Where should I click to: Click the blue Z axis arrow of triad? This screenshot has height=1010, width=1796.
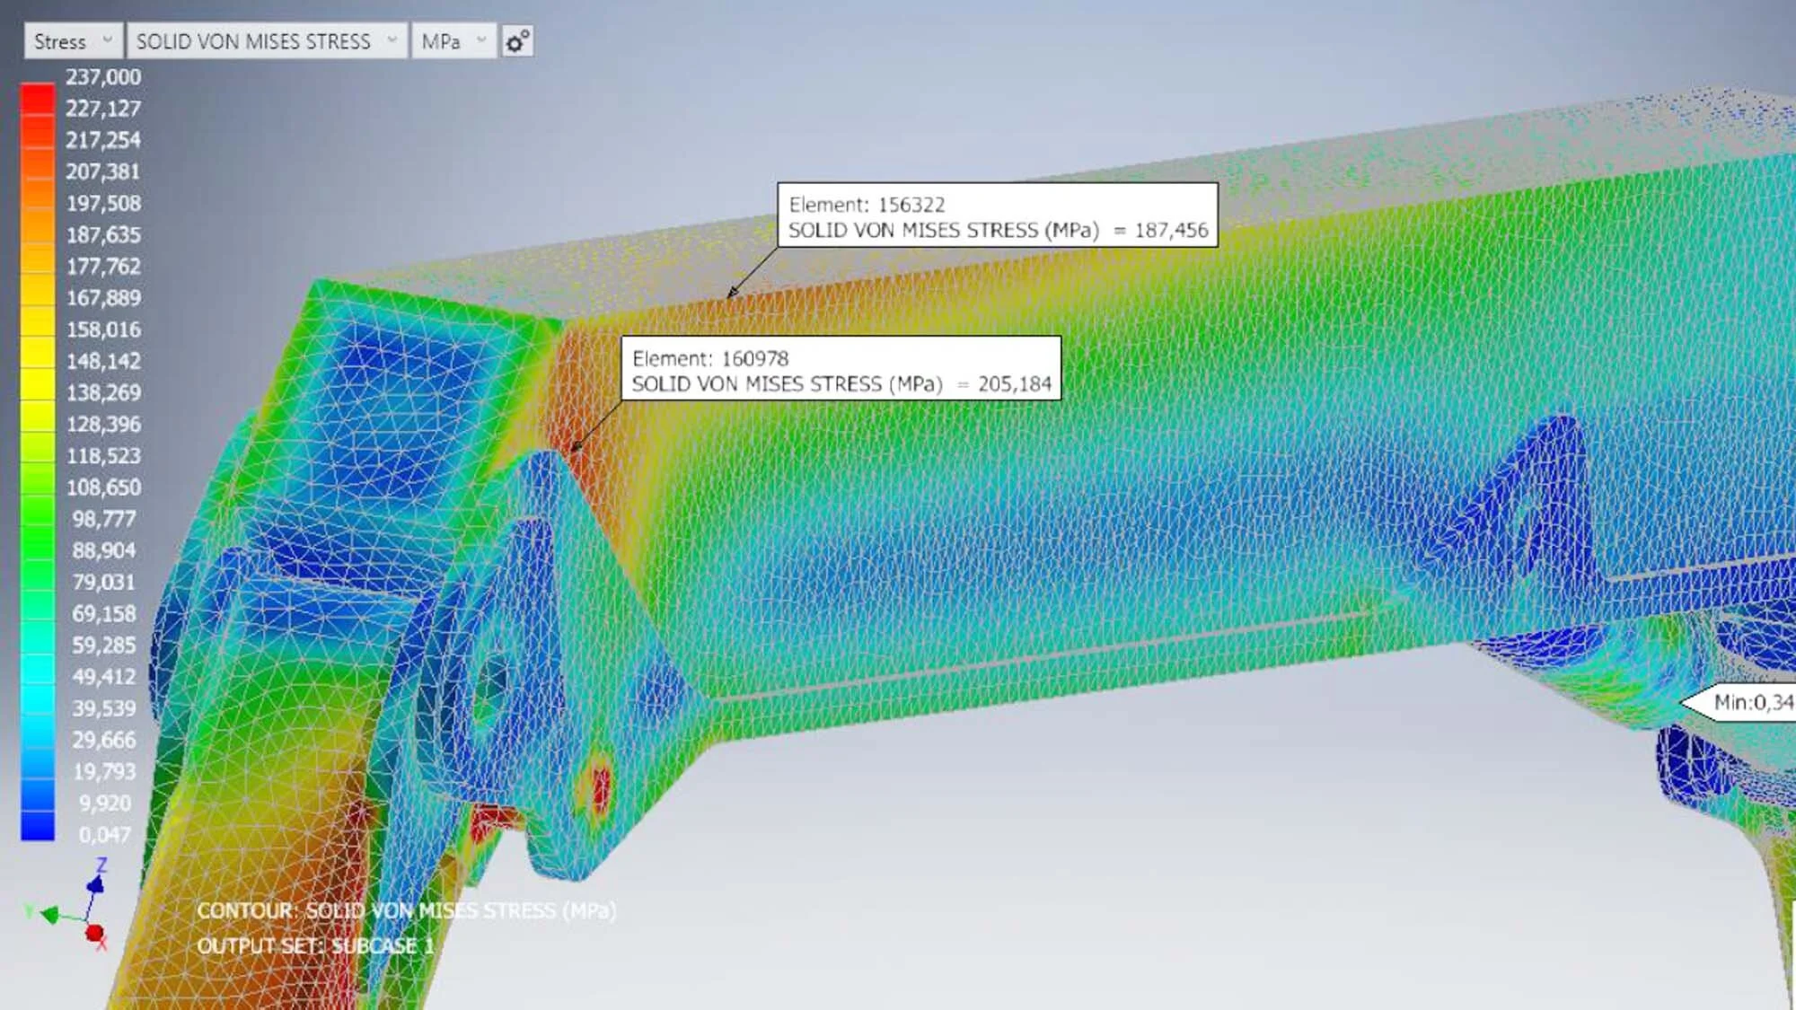95,883
